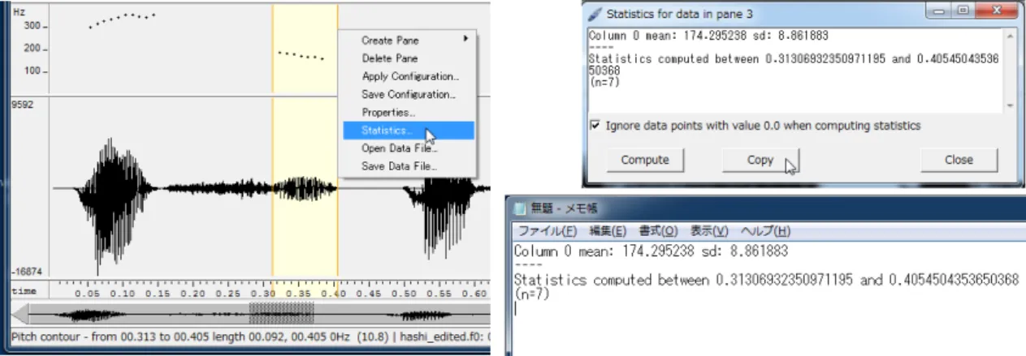Click 'Statistics computed between' line in Notepad

pos(767,280)
